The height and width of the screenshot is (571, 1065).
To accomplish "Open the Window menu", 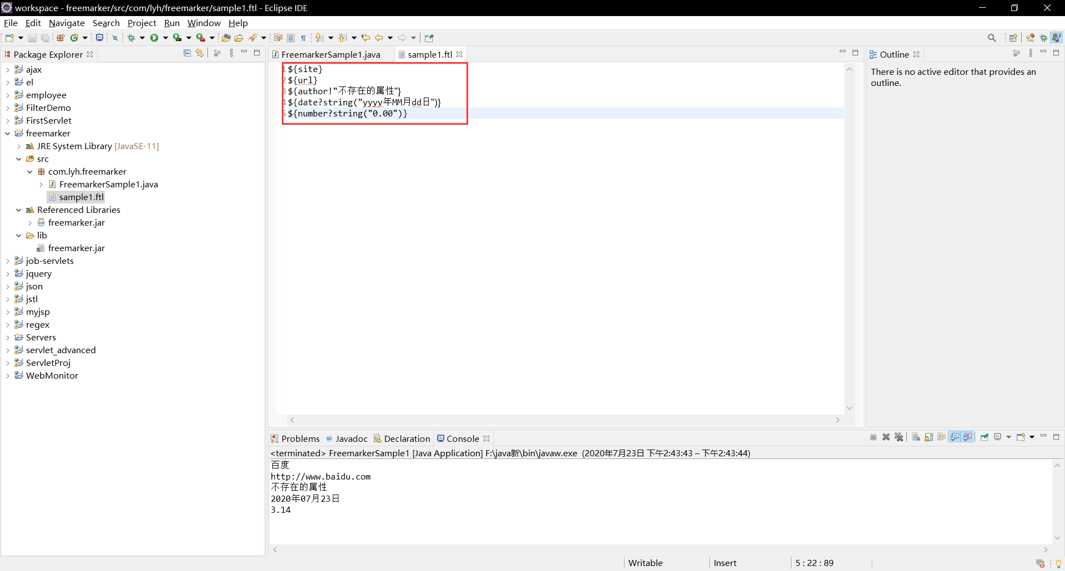I will [204, 23].
